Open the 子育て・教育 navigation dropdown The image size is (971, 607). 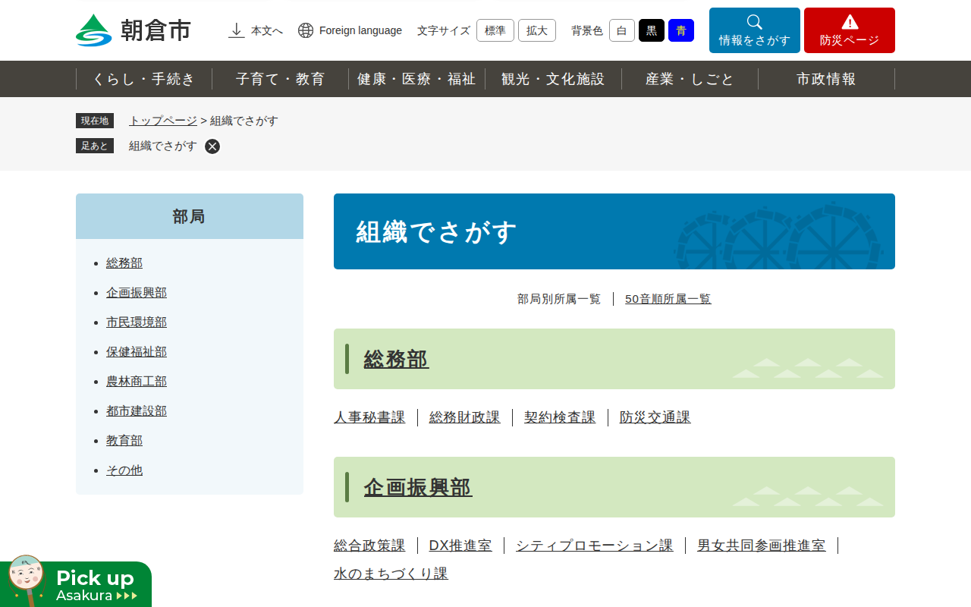(279, 78)
